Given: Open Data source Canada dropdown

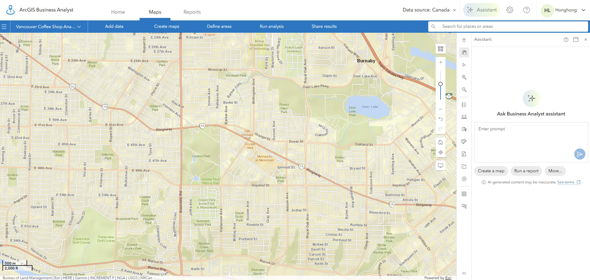Looking at the screenshot, I should click(x=429, y=10).
